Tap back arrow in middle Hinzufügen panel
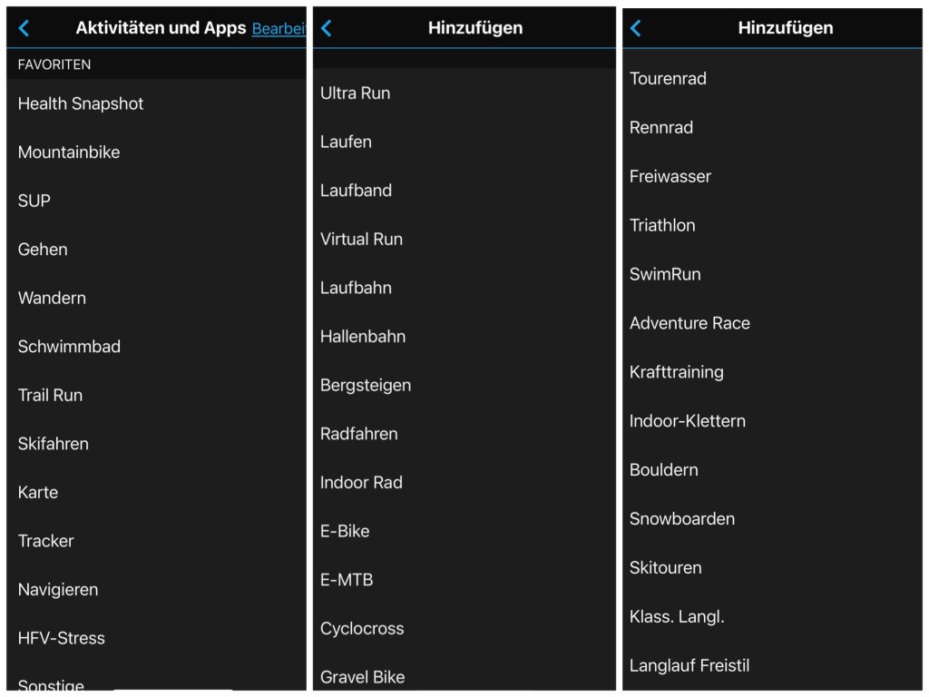Image resolution: width=929 pixels, height=697 pixels. (x=327, y=28)
